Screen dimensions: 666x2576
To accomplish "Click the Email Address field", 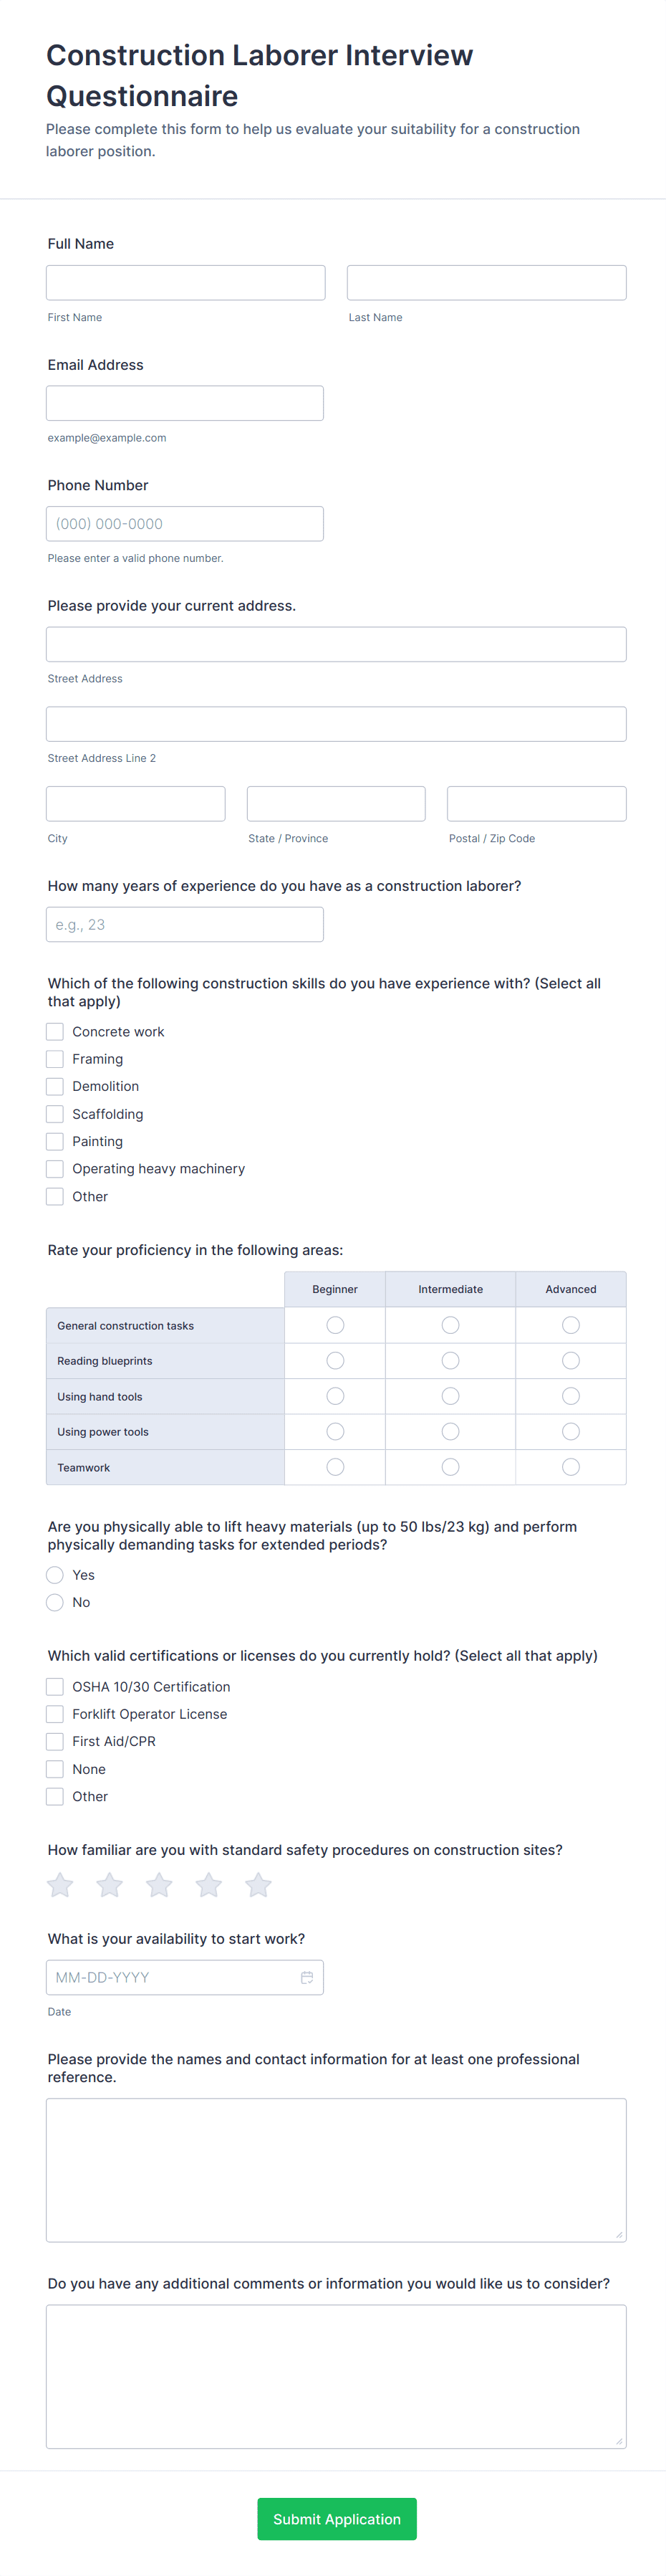I will (x=185, y=403).
